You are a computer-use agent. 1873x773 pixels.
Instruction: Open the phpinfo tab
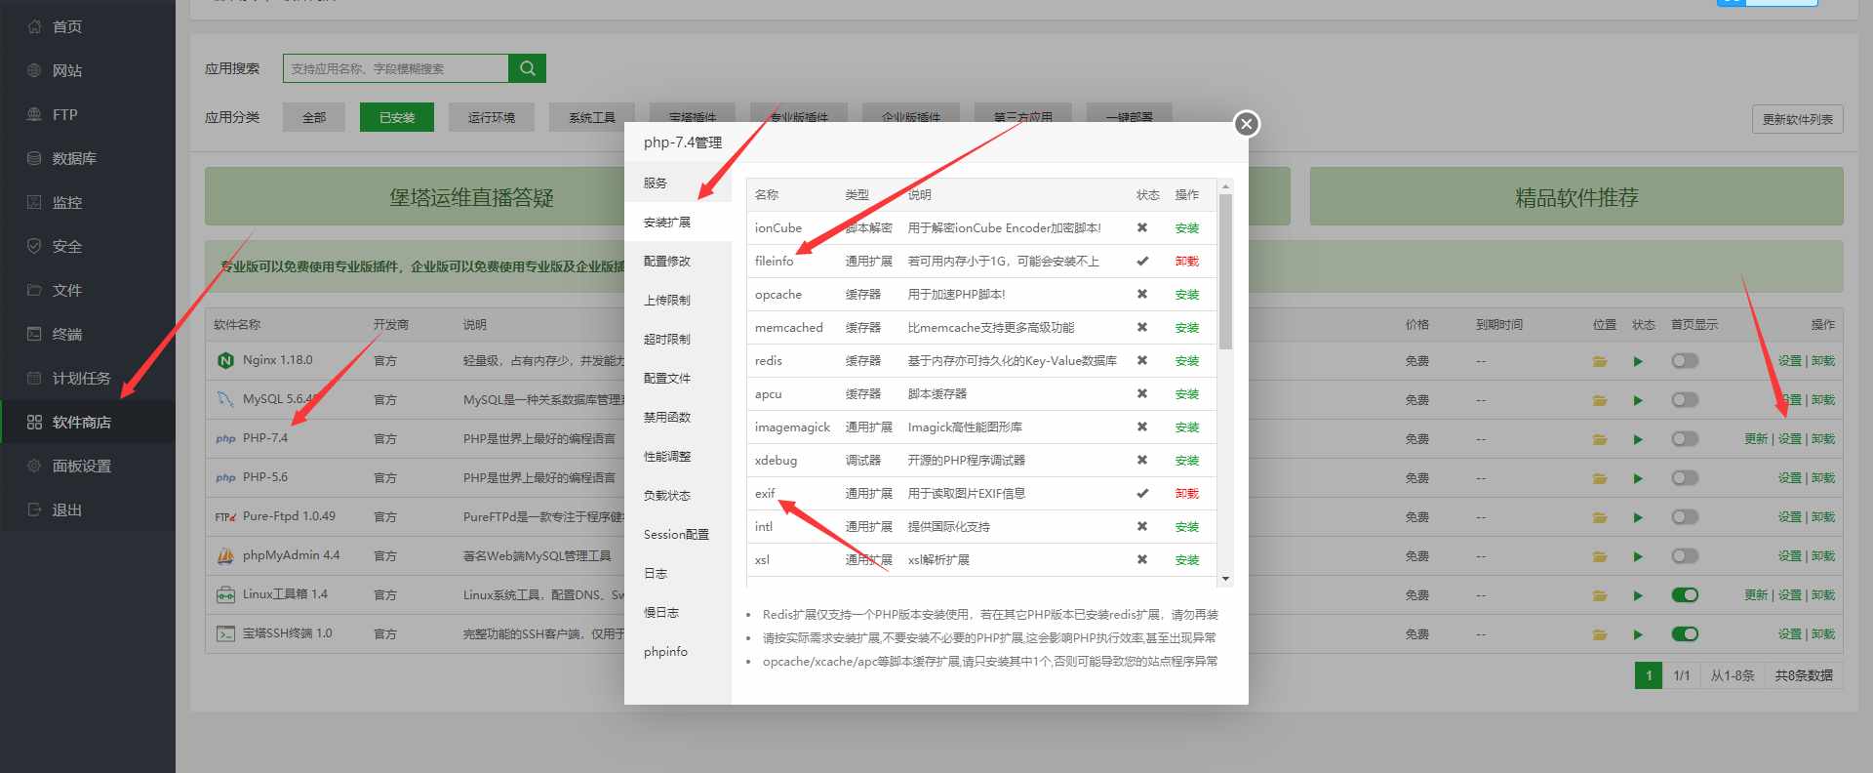point(678,651)
